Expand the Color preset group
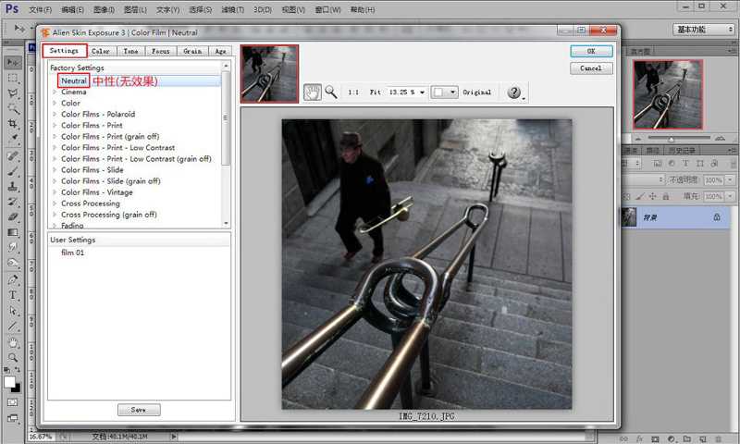Viewport: 740px width, 444px height. [x=55, y=103]
